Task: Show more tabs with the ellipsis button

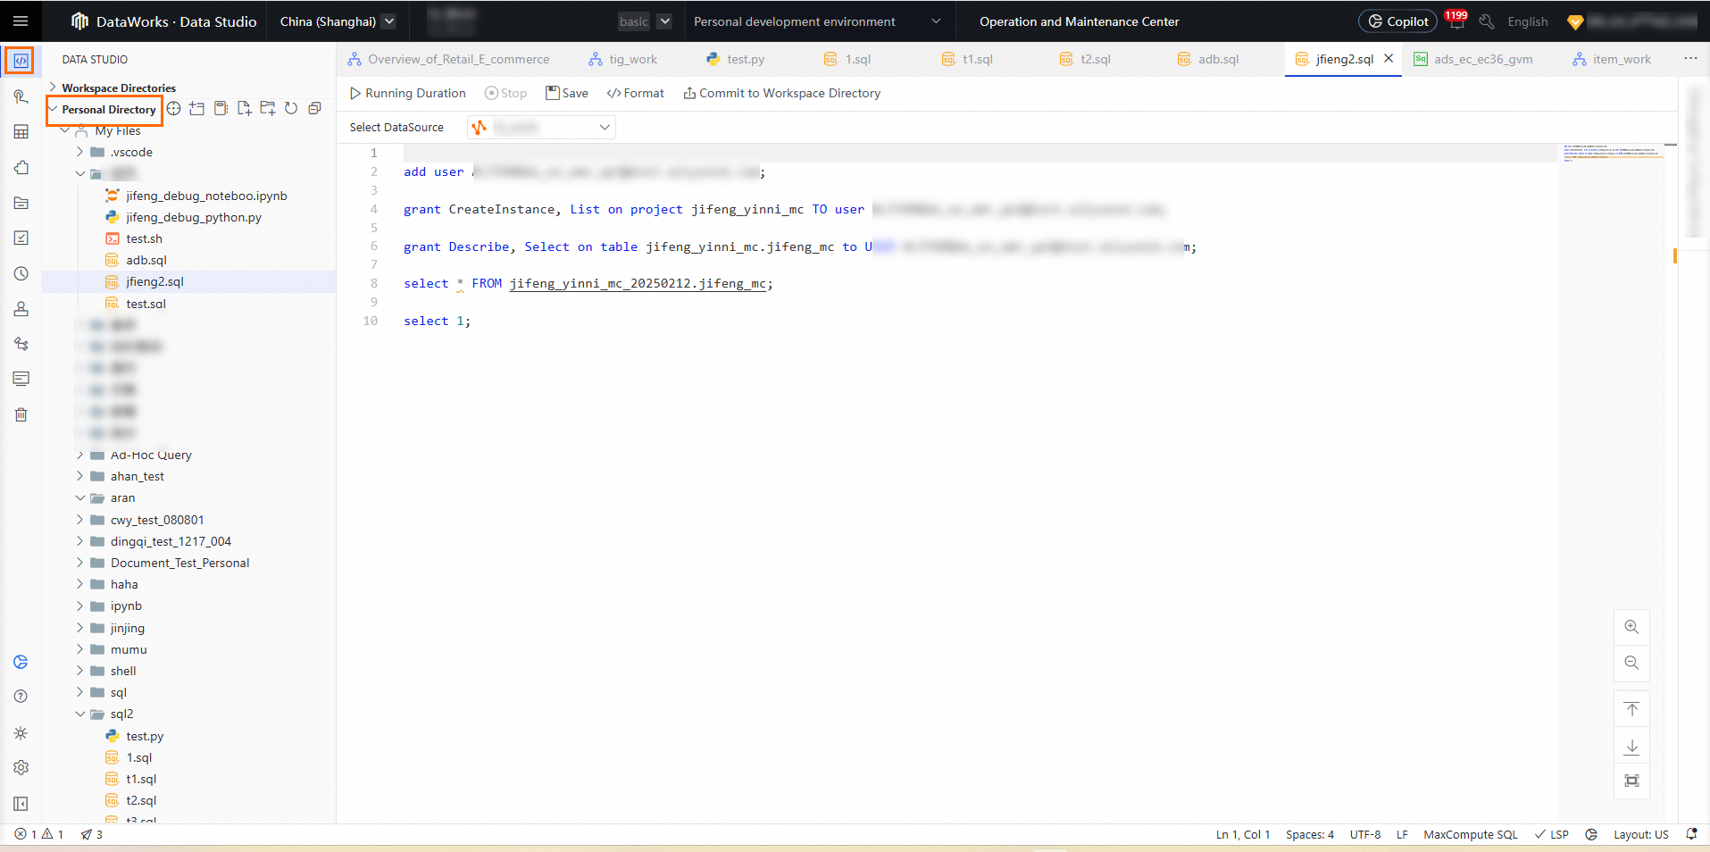Action: click(1690, 59)
